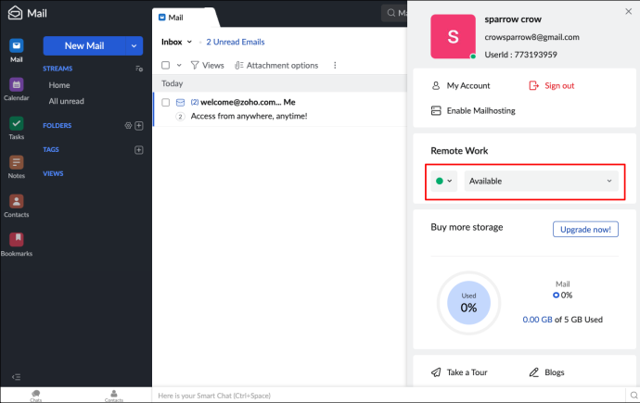The width and height of the screenshot is (640, 403).
Task: Click the Used 0% storage circle
Action: tap(468, 303)
